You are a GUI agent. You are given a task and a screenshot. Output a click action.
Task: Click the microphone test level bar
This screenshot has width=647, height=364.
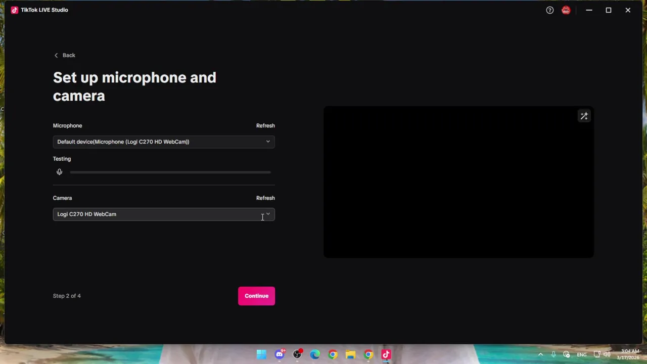(170, 172)
